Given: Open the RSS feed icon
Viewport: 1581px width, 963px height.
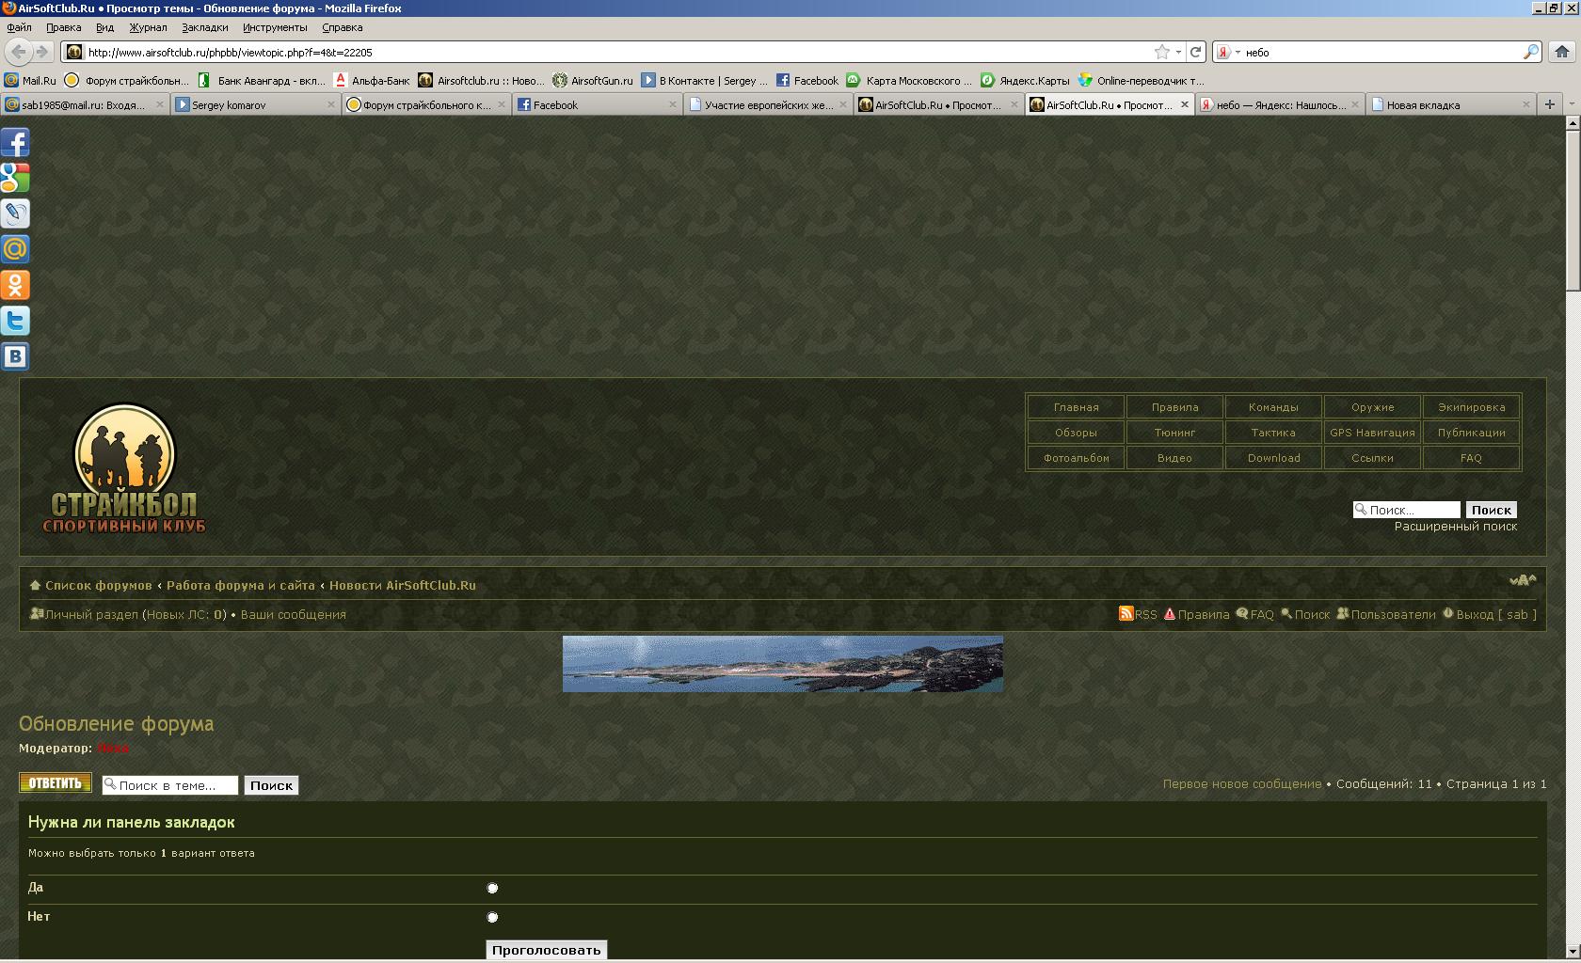Looking at the screenshot, I should pyautogui.click(x=1126, y=614).
